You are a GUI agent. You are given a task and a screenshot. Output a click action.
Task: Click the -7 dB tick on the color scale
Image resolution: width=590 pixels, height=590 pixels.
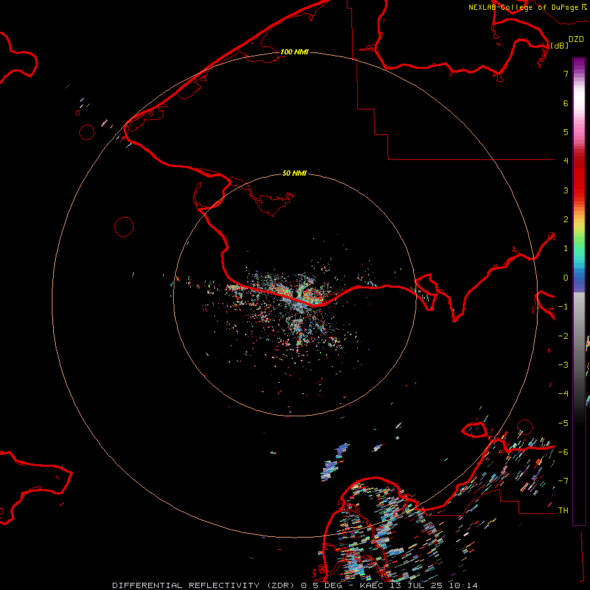coord(563,481)
